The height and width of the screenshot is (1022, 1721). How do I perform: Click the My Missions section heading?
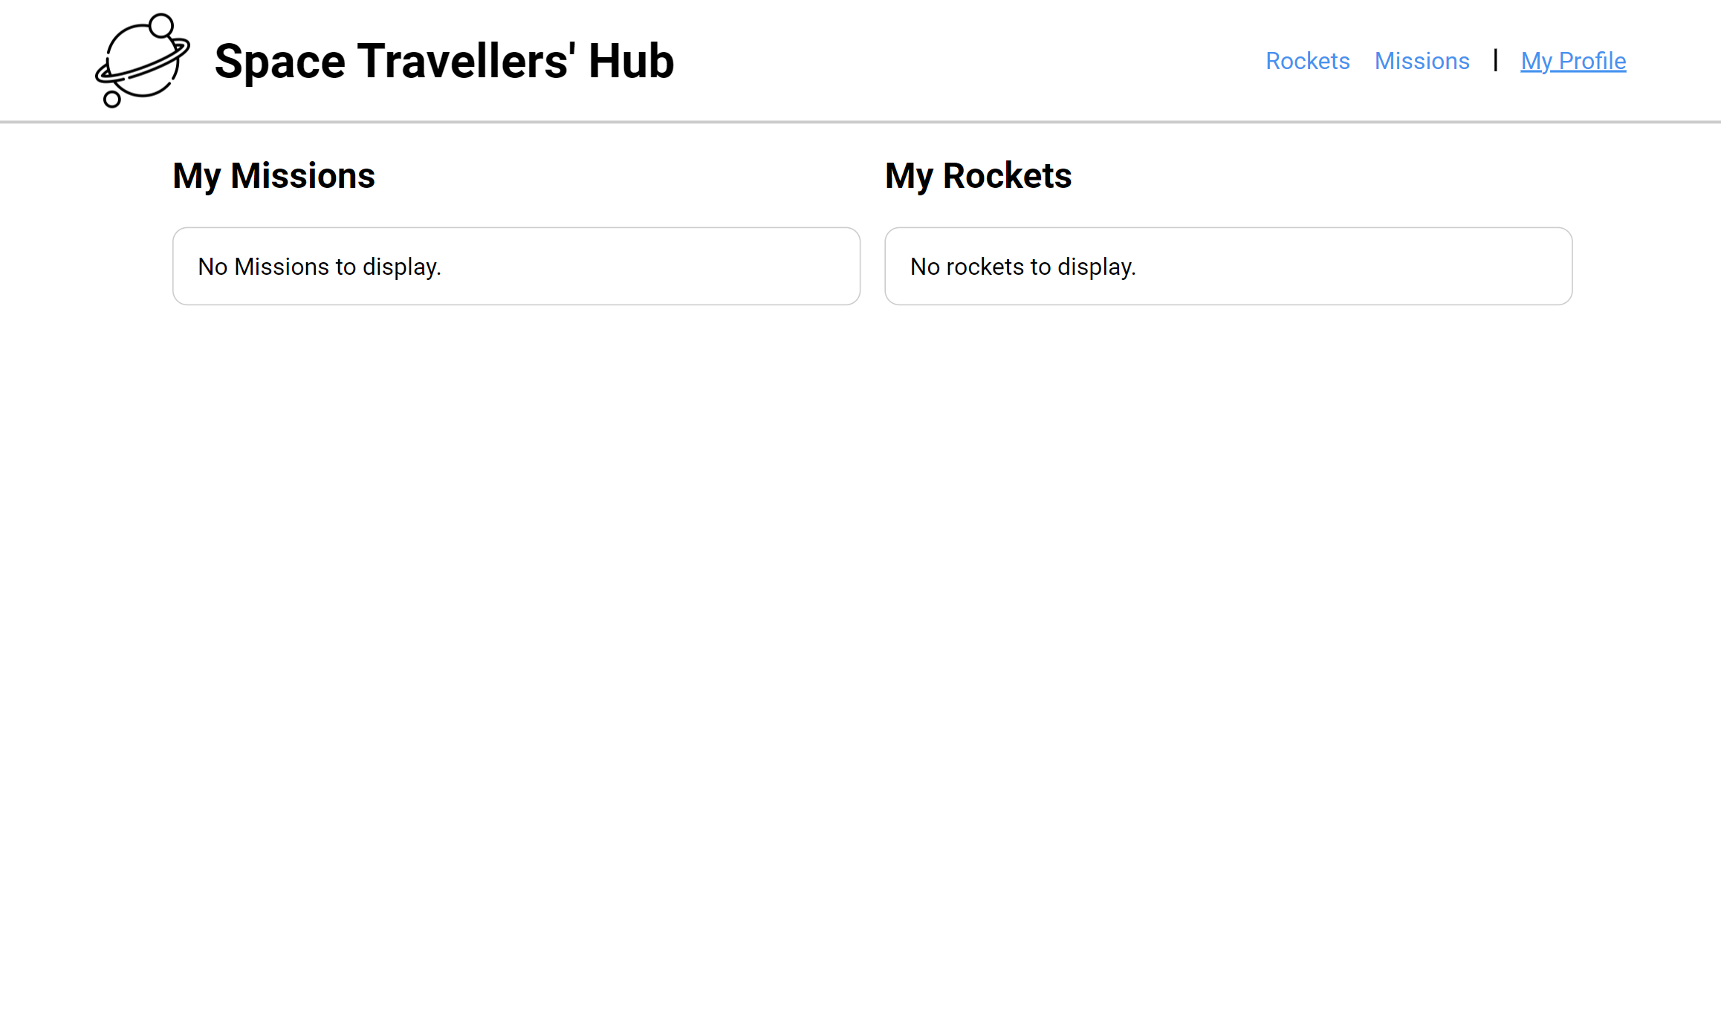273,175
